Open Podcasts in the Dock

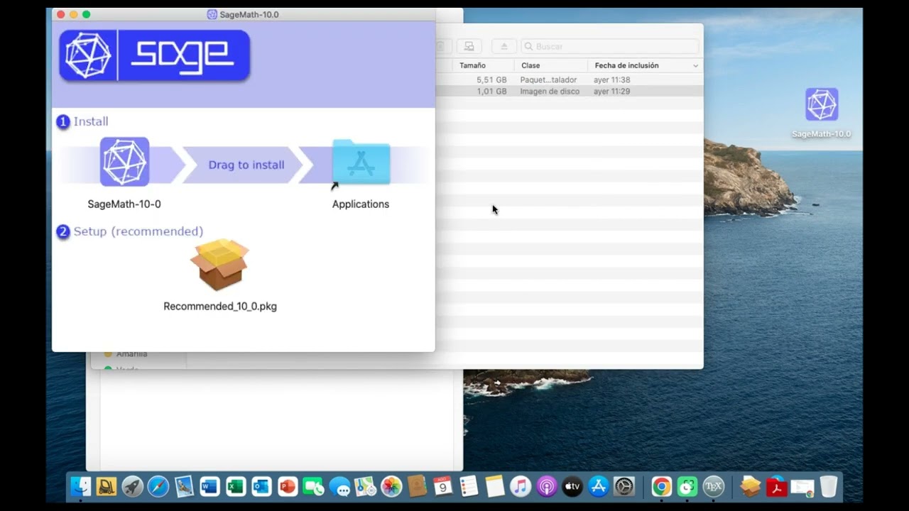coord(547,487)
